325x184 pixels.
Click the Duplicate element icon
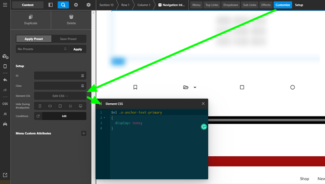click(31, 17)
